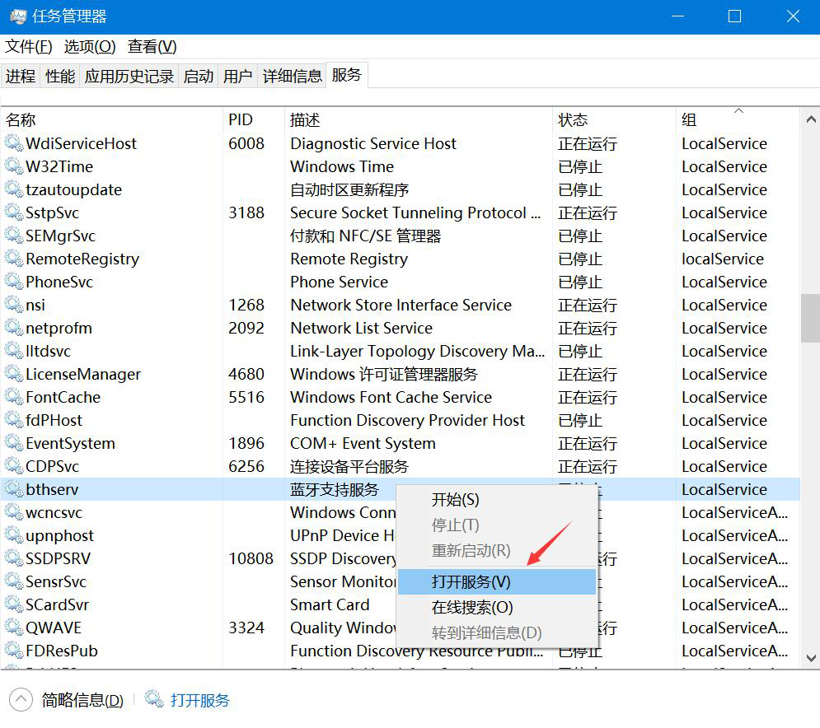Click the gear icon beside bottom 打开服务 link

tap(154, 700)
